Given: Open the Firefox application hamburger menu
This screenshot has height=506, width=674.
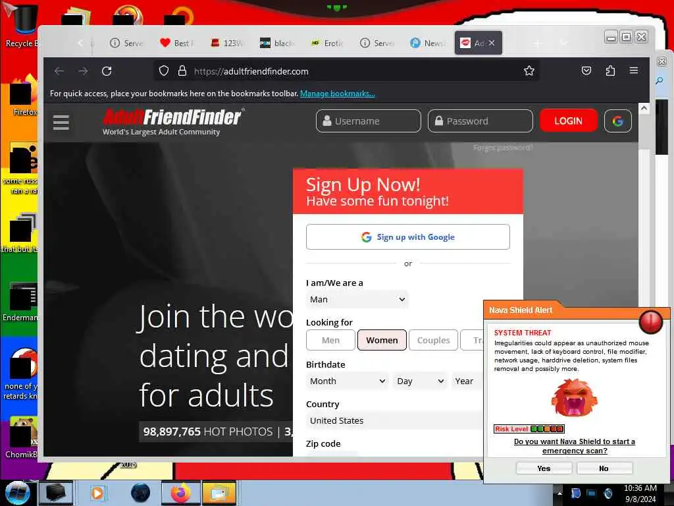Looking at the screenshot, I should pyautogui.click(x=634, y=70).
